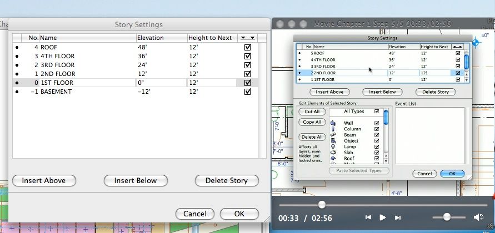495x233 pixels.
Task: Click Cut All in the movie dialog
Action: [x=312, y=112]
